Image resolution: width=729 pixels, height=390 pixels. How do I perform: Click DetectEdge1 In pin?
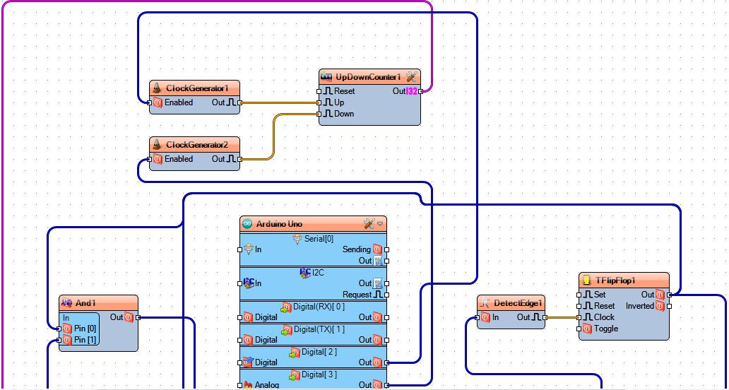(477, 317)
